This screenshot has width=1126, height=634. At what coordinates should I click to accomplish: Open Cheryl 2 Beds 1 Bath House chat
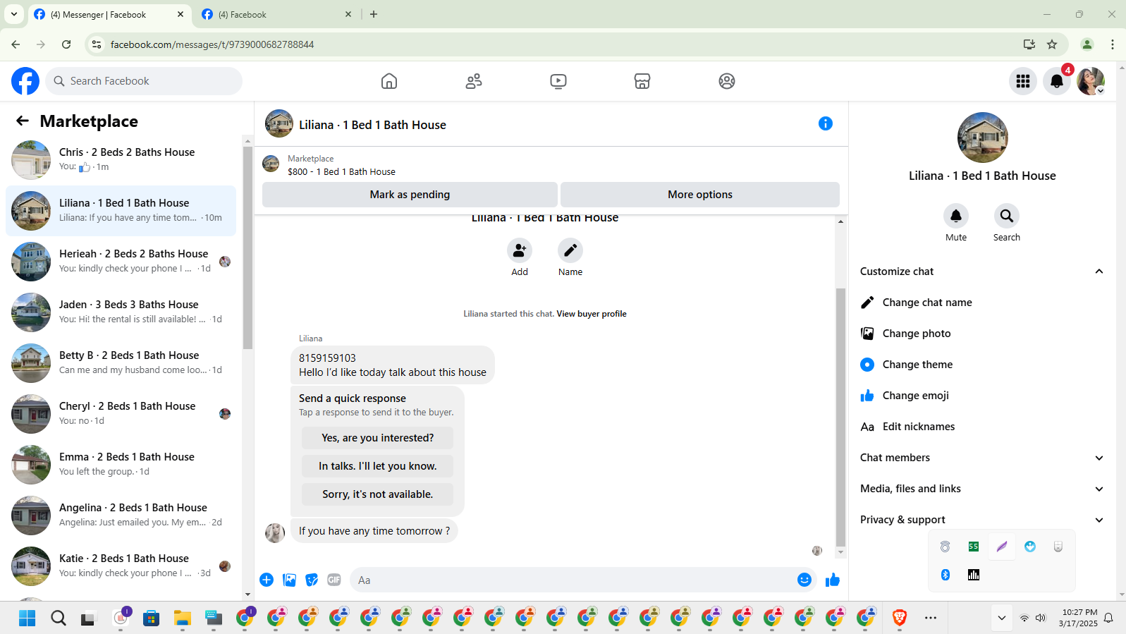pos(121,413)
